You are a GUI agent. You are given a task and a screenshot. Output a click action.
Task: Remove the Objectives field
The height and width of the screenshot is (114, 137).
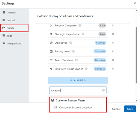[x=113, y=43]
